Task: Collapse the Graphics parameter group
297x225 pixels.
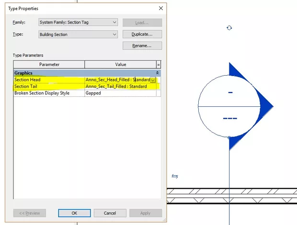Action: click(157, 73)
